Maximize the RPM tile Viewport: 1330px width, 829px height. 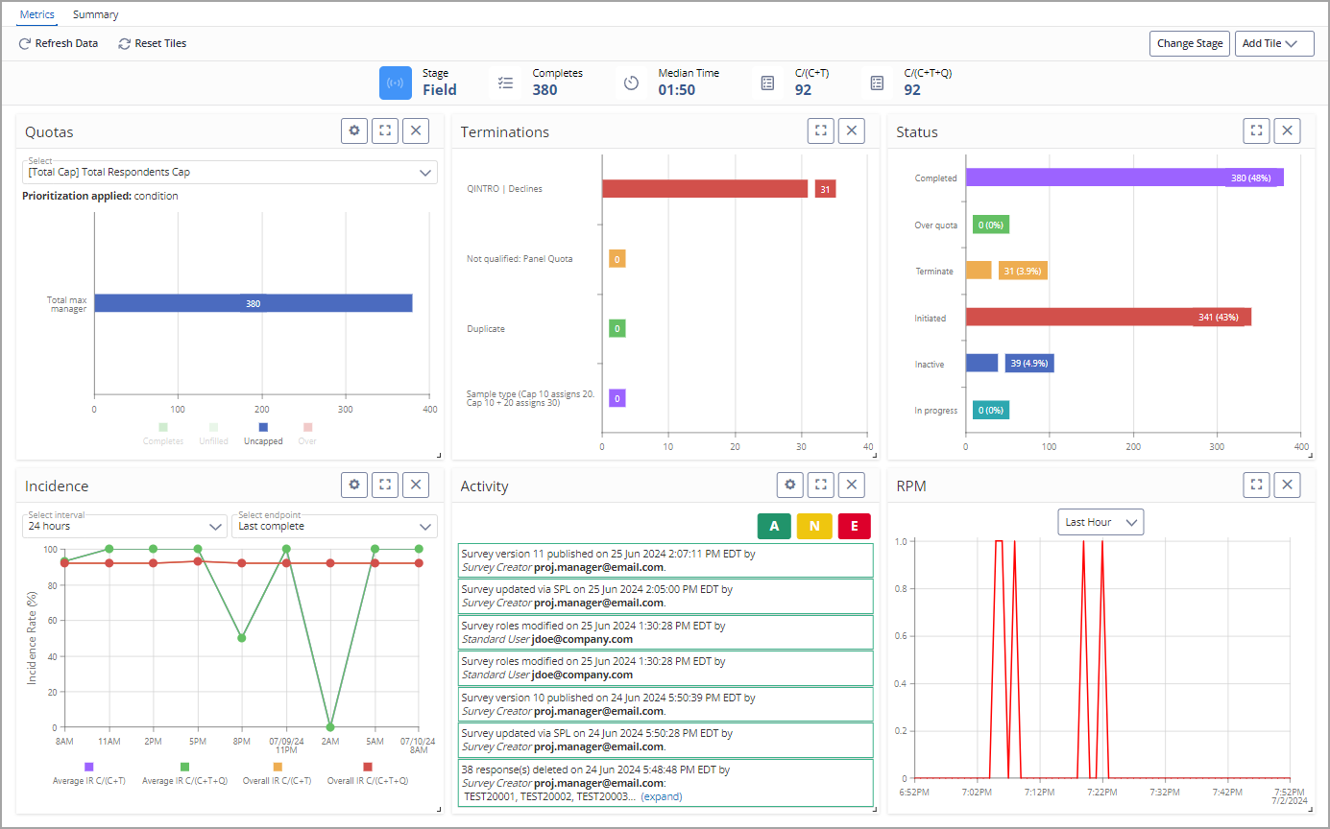(x=1256, y=486)
